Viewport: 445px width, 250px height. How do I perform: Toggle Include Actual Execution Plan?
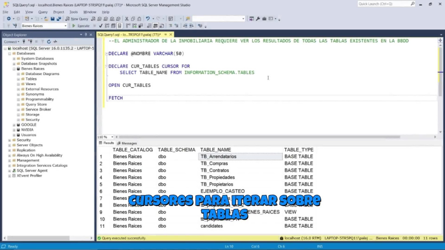(128, 26)
